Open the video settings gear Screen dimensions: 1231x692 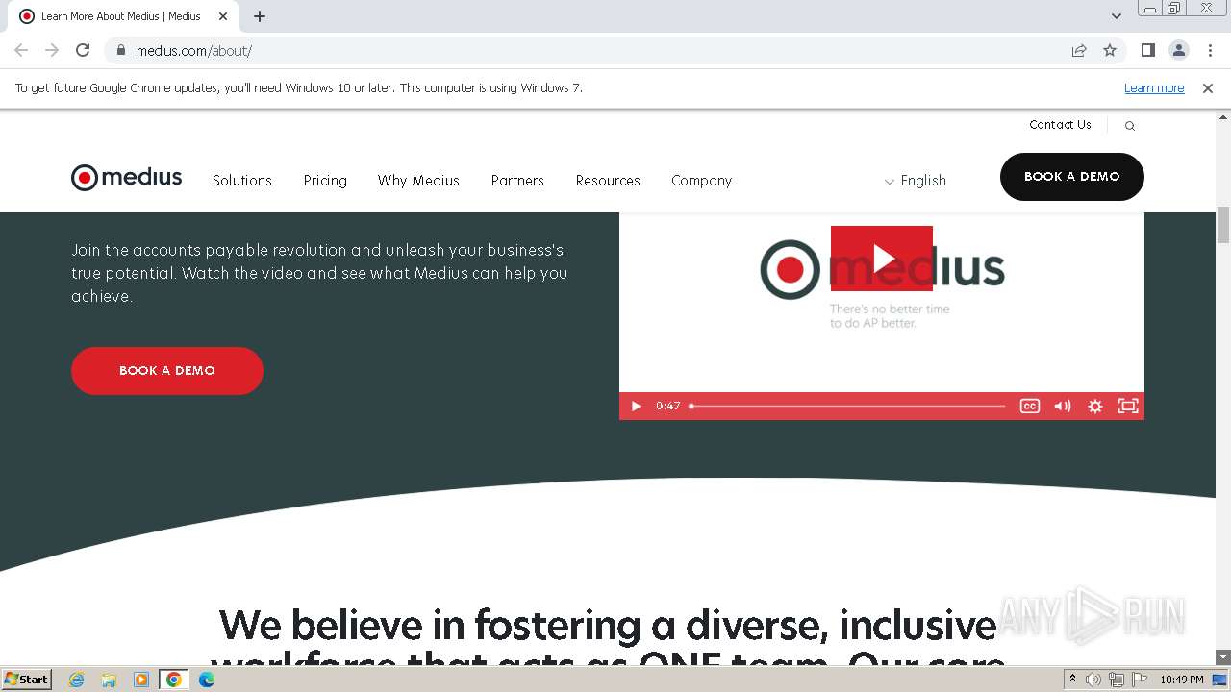click(x=1095, y=407)
